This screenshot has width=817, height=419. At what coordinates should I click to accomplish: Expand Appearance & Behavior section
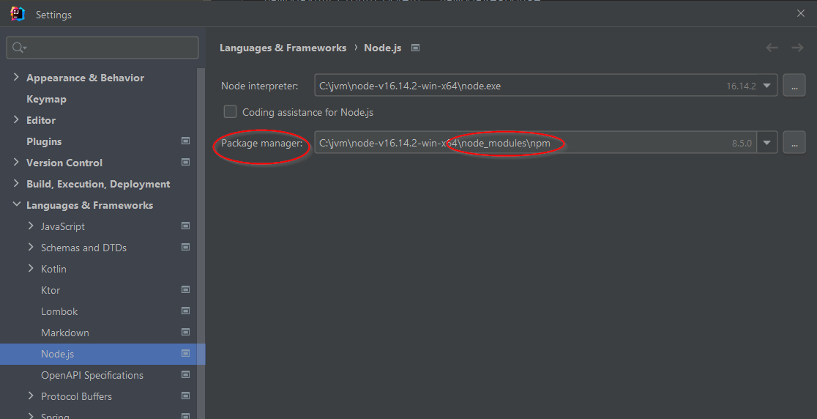coord(16,77)
